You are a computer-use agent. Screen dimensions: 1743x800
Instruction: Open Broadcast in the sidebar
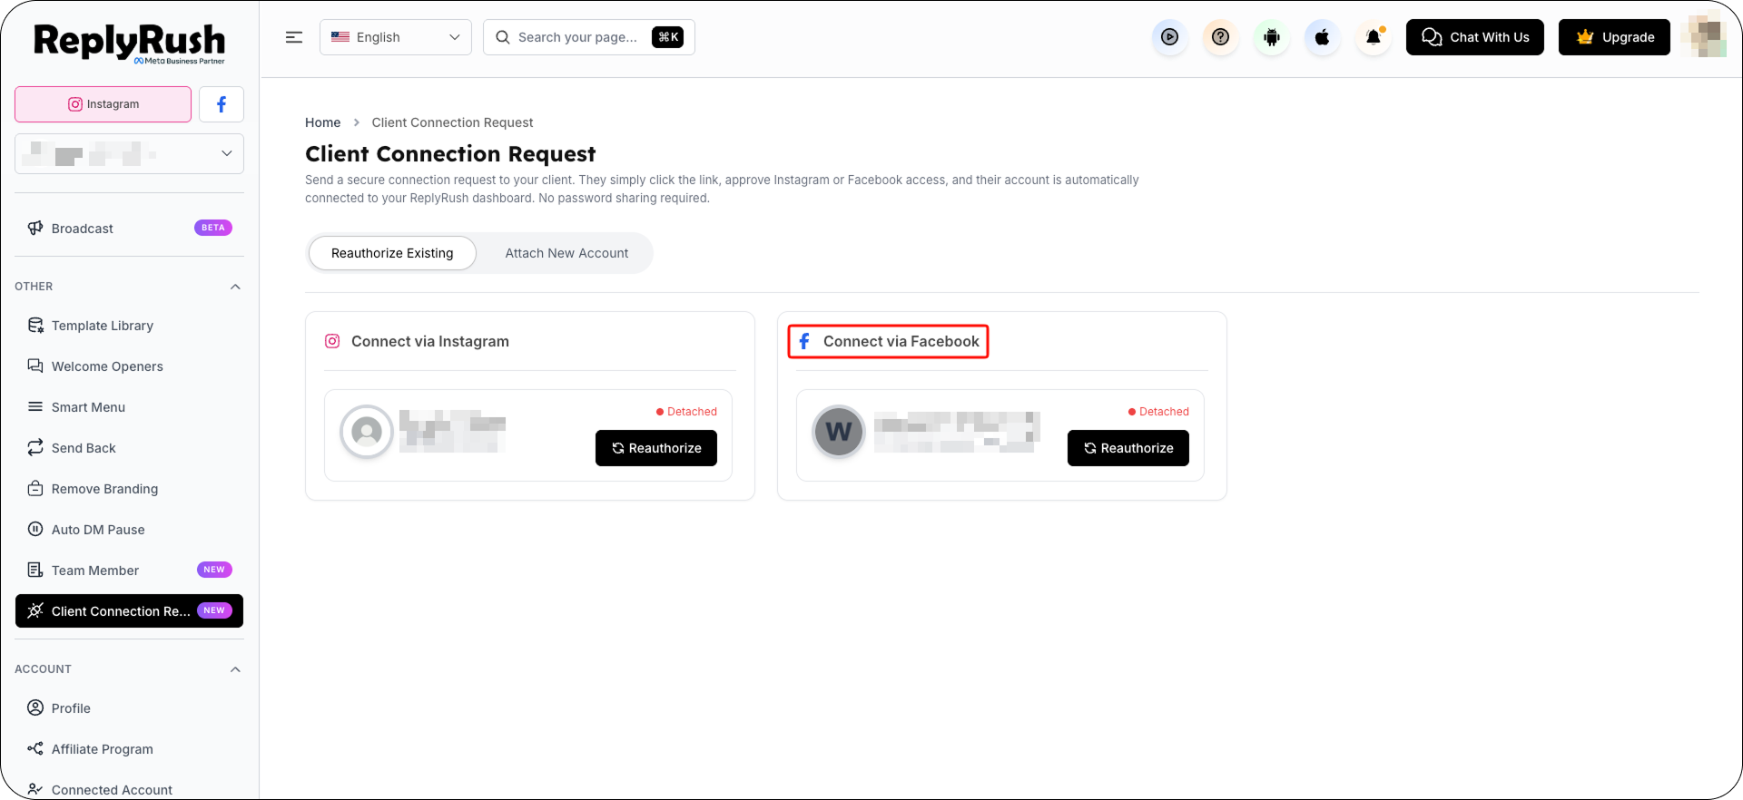129,228
